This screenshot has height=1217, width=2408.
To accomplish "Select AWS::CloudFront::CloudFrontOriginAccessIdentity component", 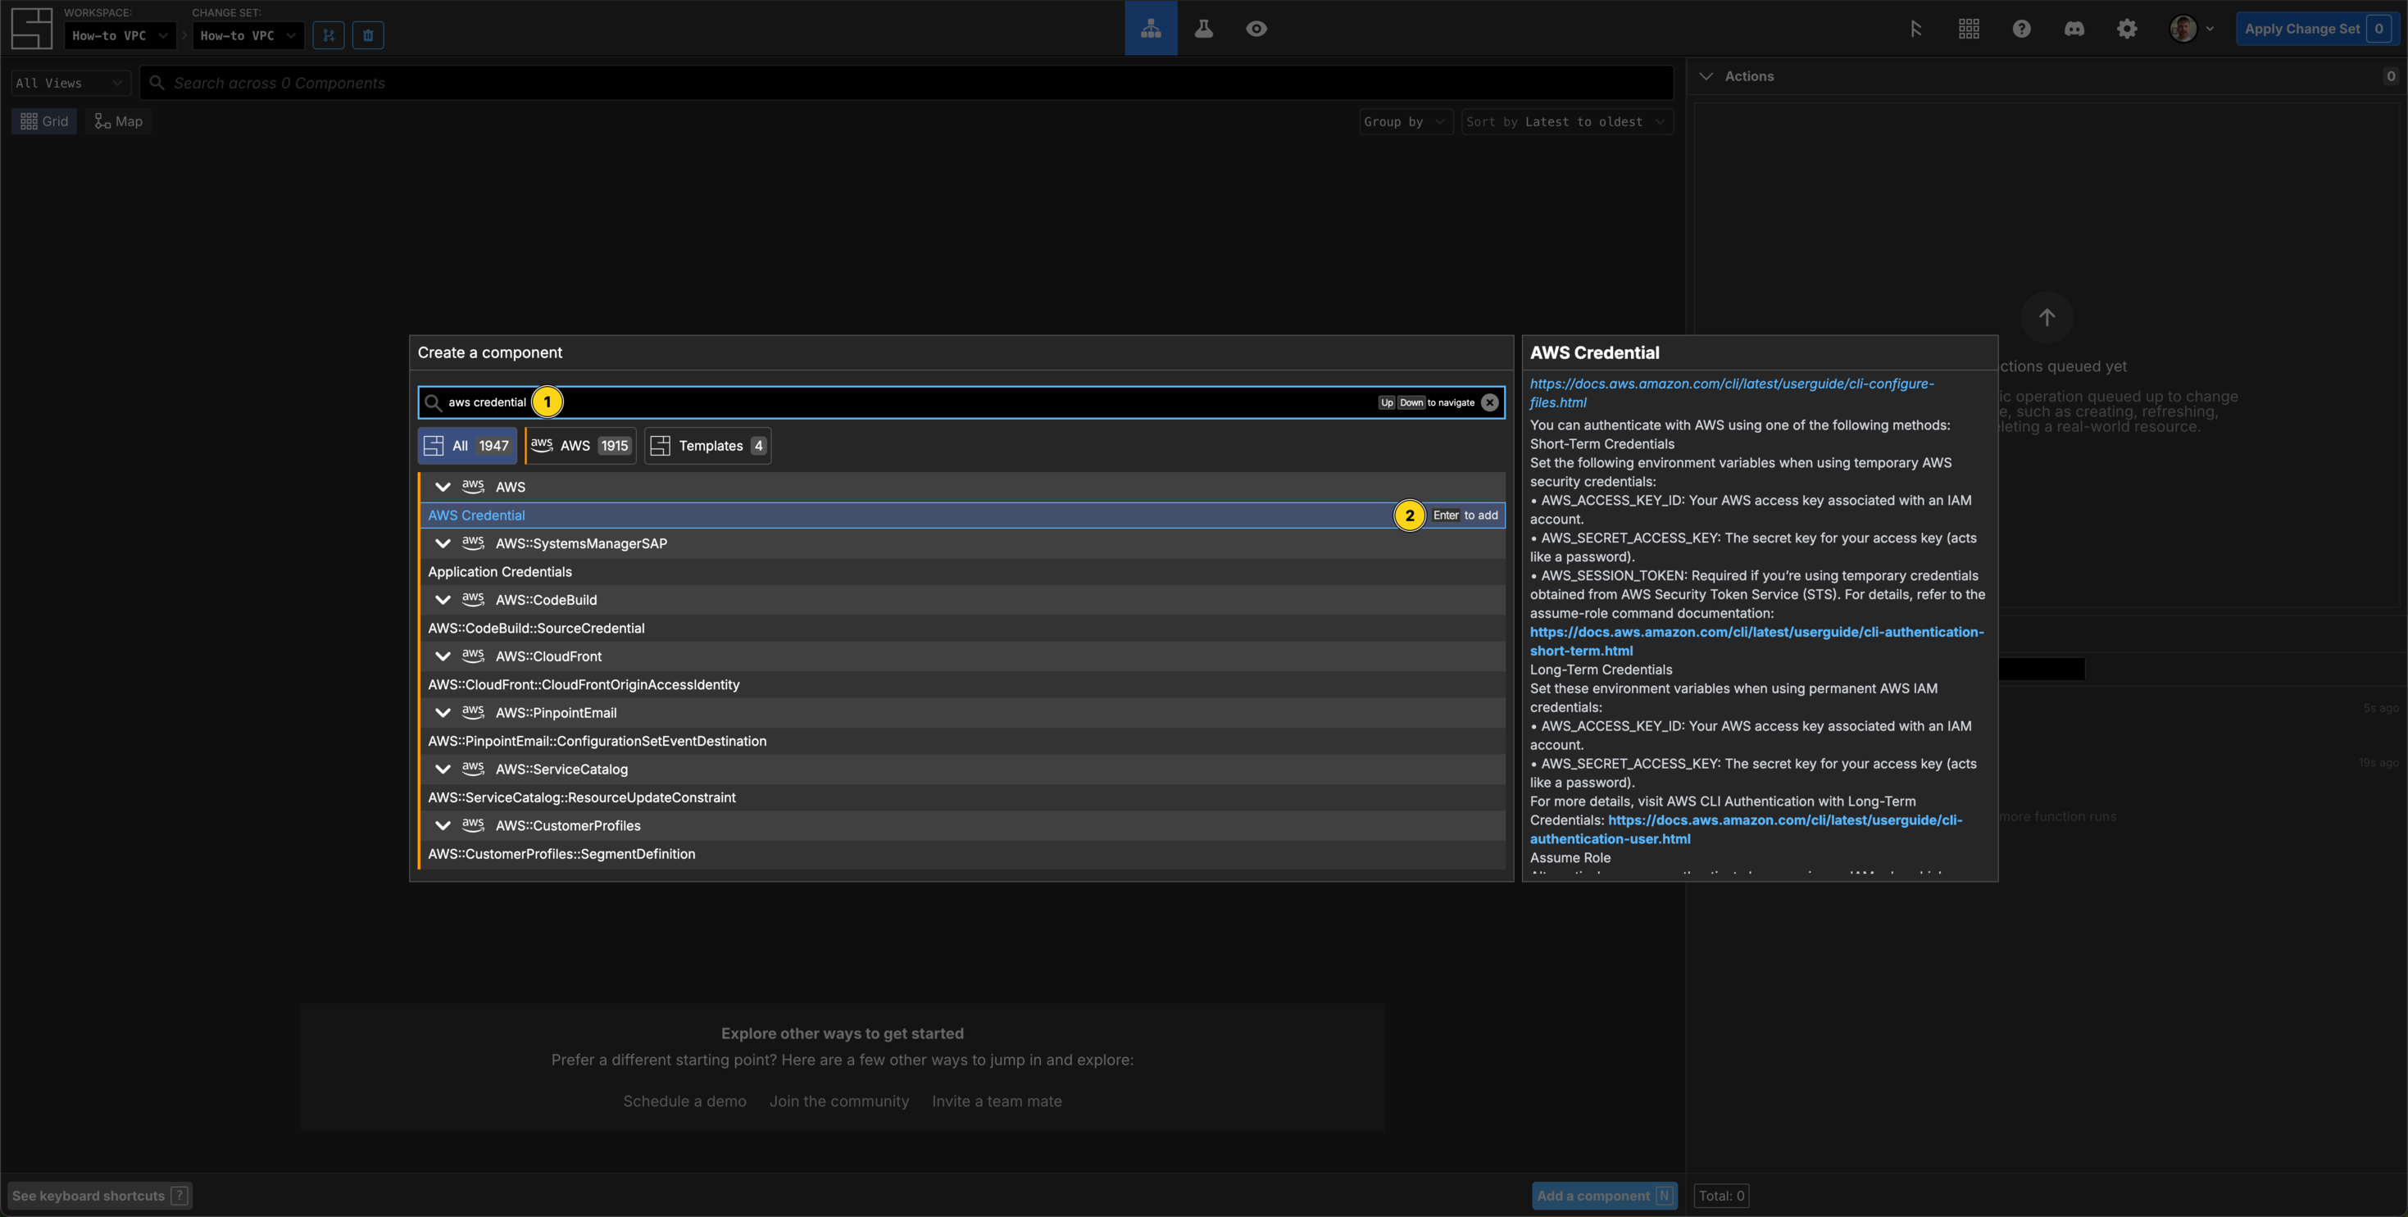I will (962, 684).
